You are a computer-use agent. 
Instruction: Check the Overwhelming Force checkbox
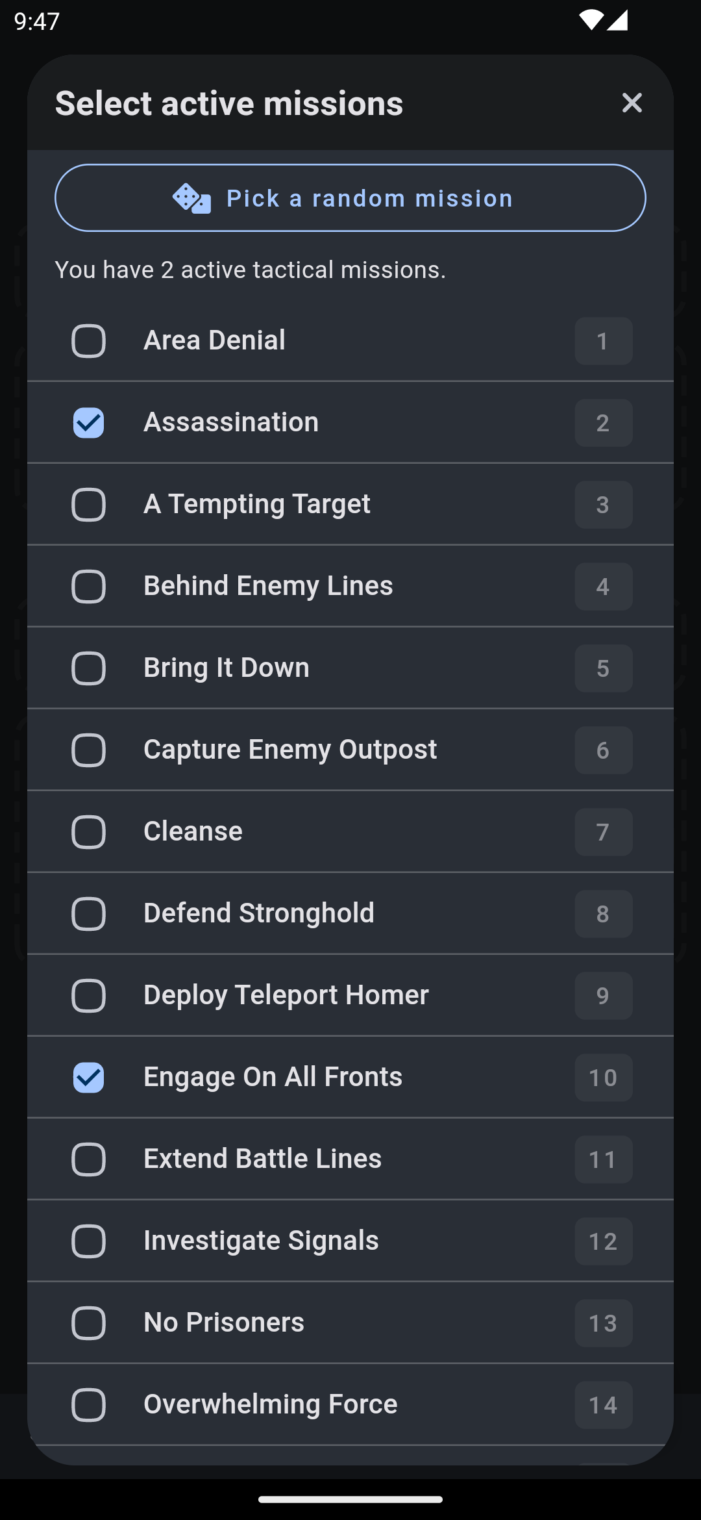tap(88, 1405)
